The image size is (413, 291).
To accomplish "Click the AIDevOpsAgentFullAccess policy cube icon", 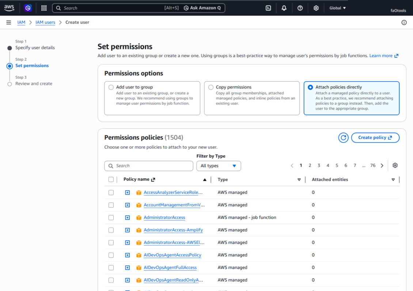I will tap(139, 268).
